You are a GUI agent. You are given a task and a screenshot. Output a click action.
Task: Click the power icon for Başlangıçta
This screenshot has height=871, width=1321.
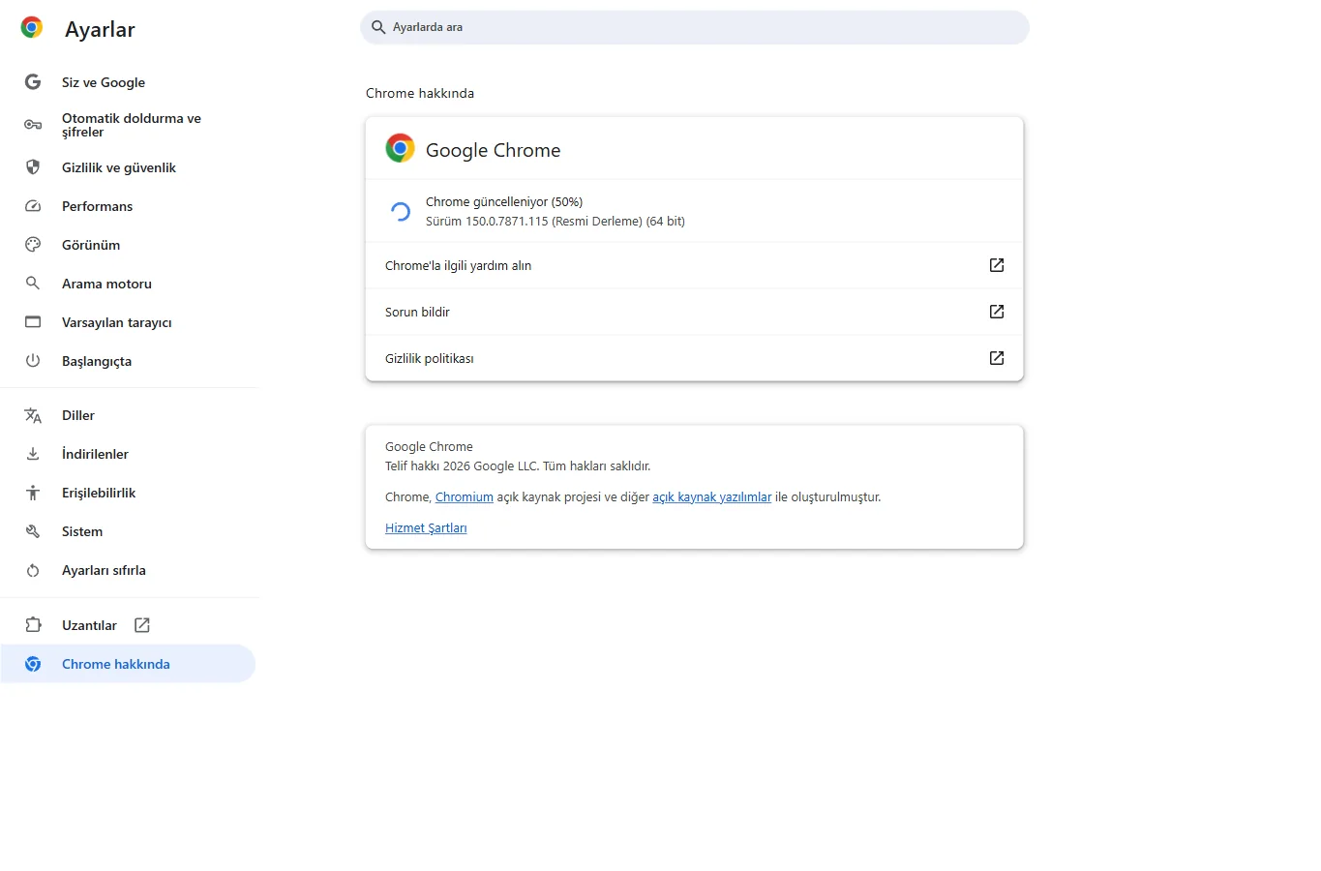coord(33,361)
